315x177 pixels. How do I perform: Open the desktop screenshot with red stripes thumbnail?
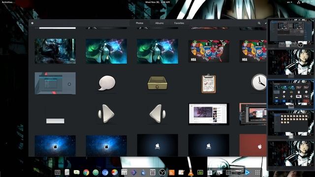(x=55, y=83)
